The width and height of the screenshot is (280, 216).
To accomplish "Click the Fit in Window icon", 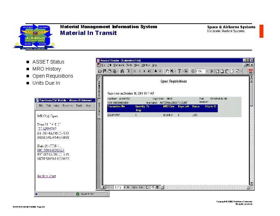I will pos(222,71).
